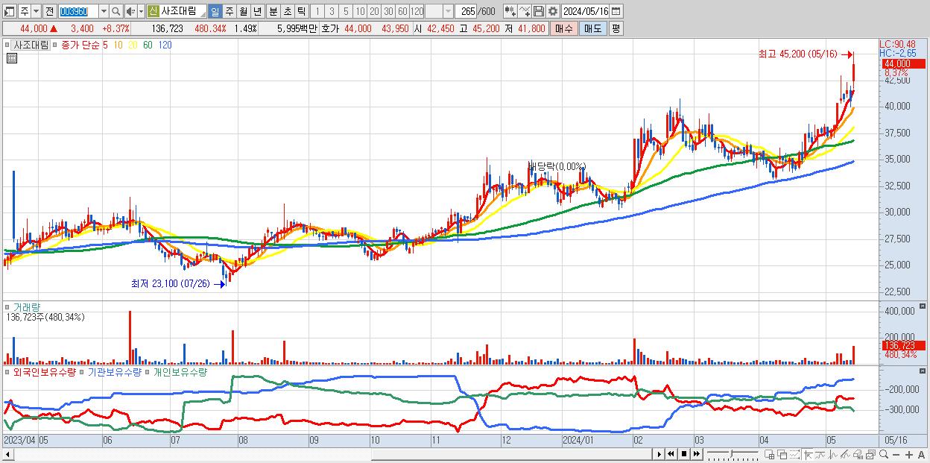The height and width of the screenshot is (463, 930).
Task: Click the 265 candle count input field
Action: click(466, 11)
